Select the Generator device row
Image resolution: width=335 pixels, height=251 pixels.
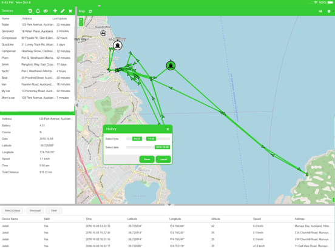(37, 32)
